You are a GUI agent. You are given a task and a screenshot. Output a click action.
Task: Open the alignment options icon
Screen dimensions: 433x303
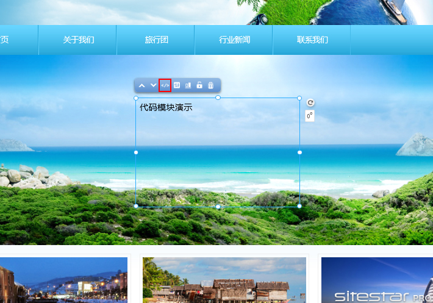(x=188, y=85)
